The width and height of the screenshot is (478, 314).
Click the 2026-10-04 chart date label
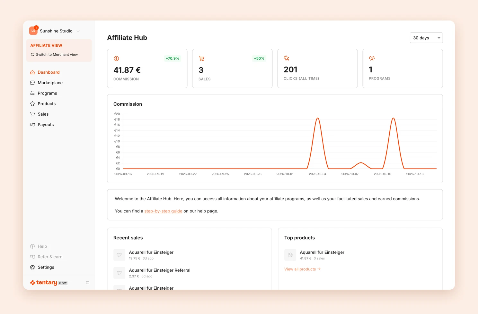317,174
